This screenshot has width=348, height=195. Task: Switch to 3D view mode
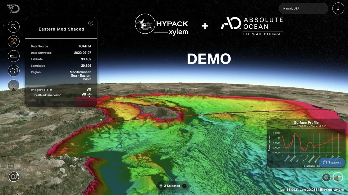pos(18,166)
